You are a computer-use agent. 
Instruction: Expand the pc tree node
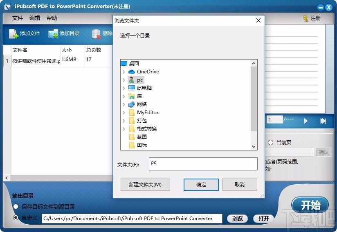tap(124, 80)
